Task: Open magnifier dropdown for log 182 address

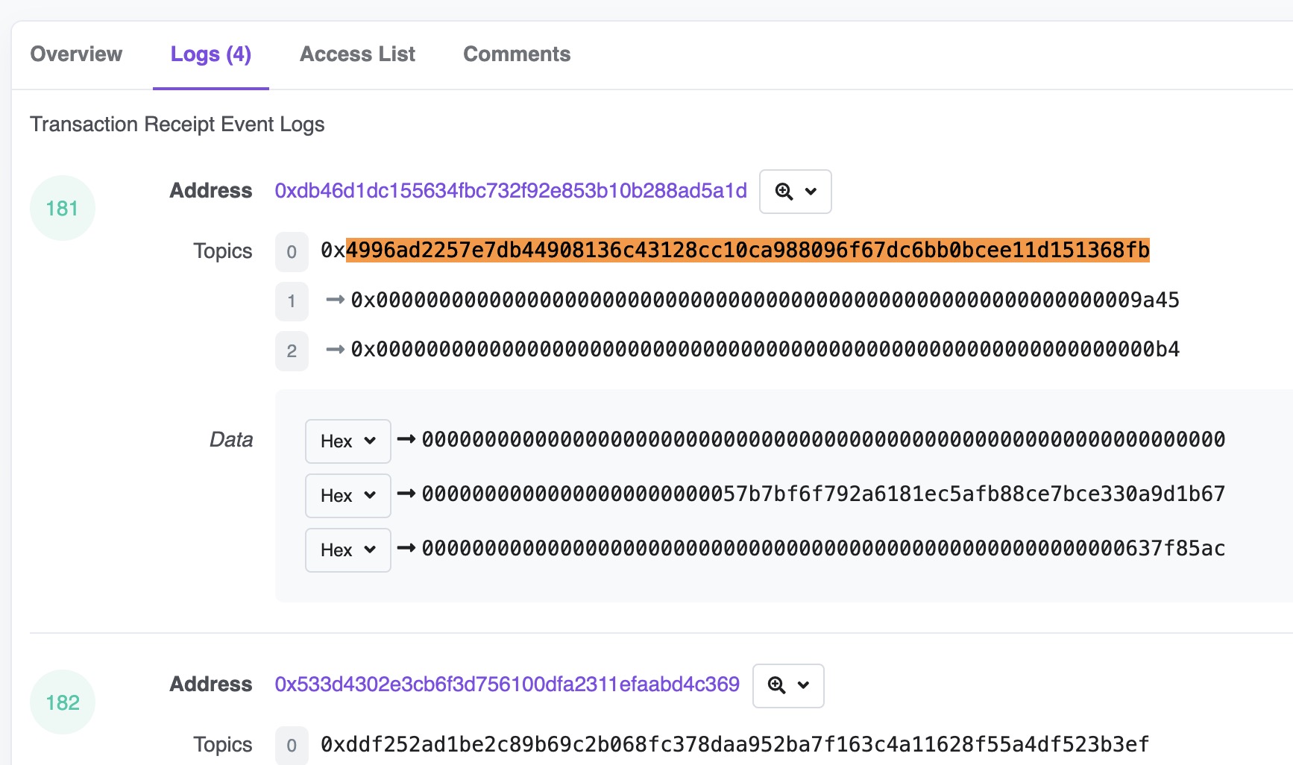Action: tap(788, 685)
